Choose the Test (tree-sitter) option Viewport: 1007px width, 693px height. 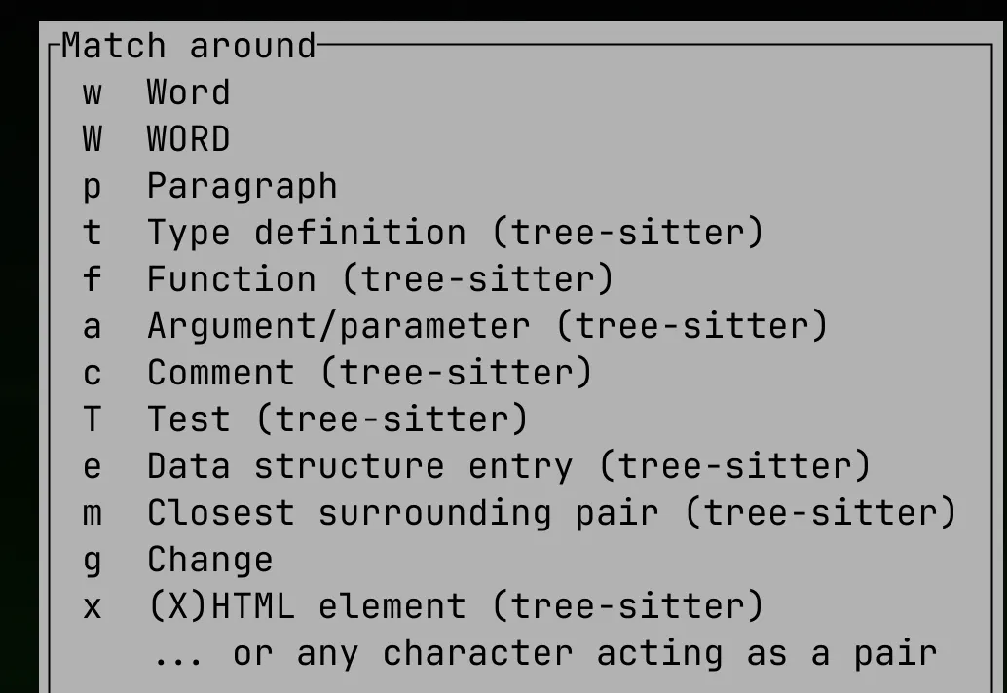pos(337,420)
